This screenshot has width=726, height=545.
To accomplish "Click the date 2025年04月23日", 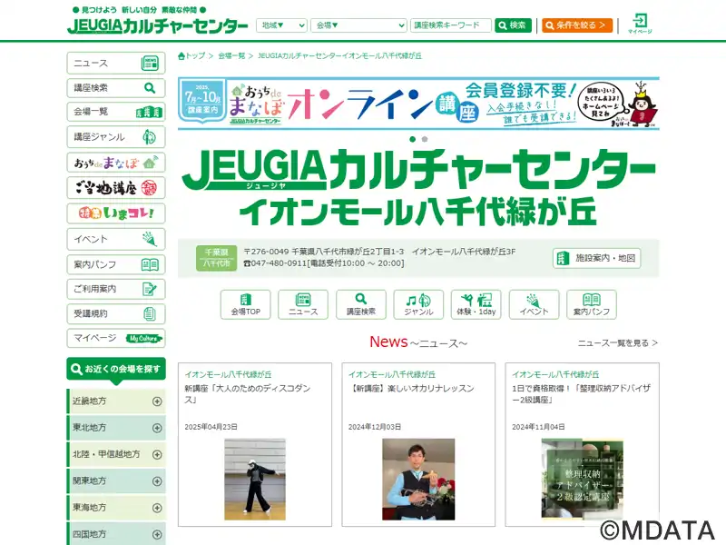I will 211,427.
